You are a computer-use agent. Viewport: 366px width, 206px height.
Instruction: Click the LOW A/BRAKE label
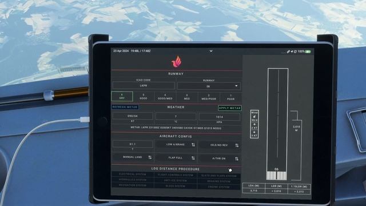tap(176, 145)
